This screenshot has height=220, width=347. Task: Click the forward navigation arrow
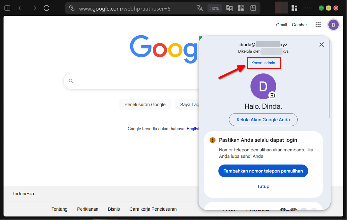pyautogui.click(x=33, y=8)
